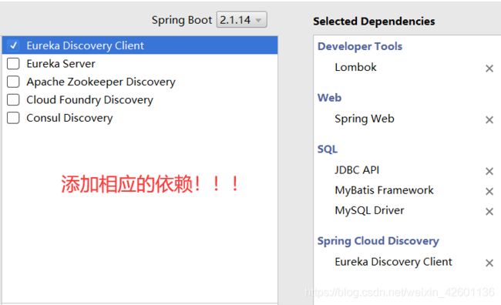
Task: Enable Apache Zookeeper Discovery checkbox
Action: click(x=13, y=82)
